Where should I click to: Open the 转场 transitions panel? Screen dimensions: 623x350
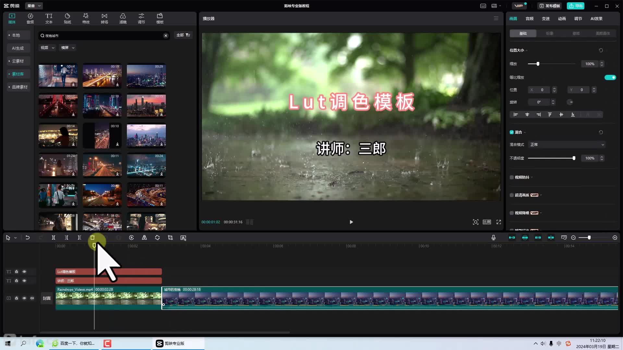tap(104, 18)
